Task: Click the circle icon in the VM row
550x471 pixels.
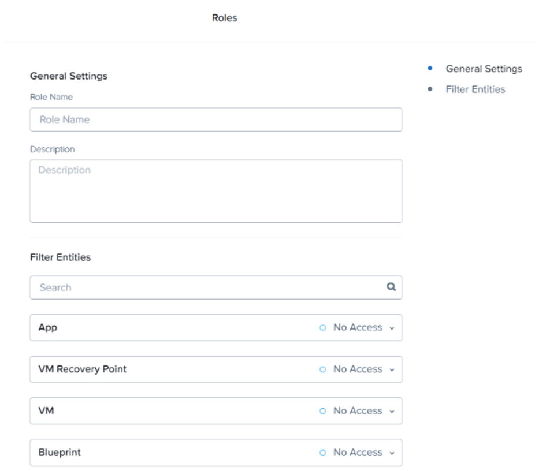Action: click(323, 411)
